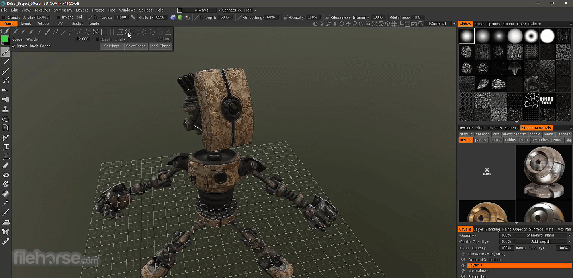This screenshot has height=278, width=573.
Task: Click the grid display icon in viewport toolbar
Action: [x=394, y=24]
